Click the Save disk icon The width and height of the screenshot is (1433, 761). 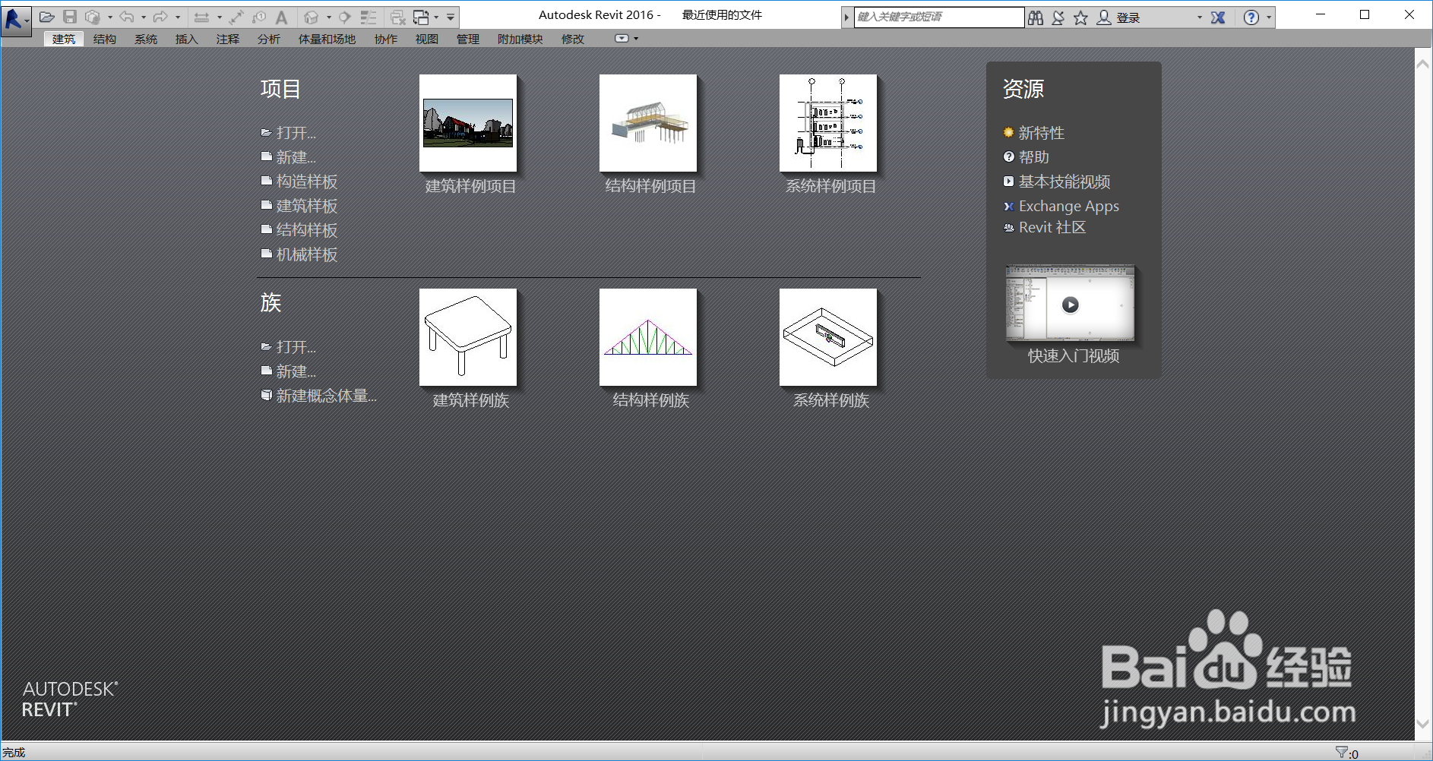click(x=70, y=17)
